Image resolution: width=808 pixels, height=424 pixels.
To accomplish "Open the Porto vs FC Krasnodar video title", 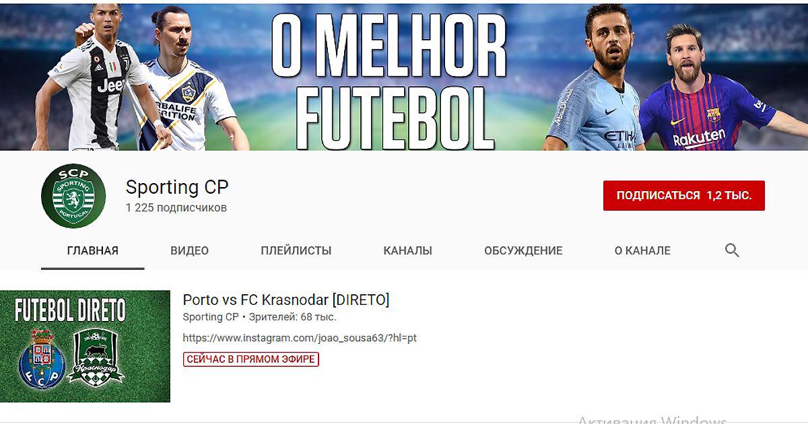I will pos(286,299).
